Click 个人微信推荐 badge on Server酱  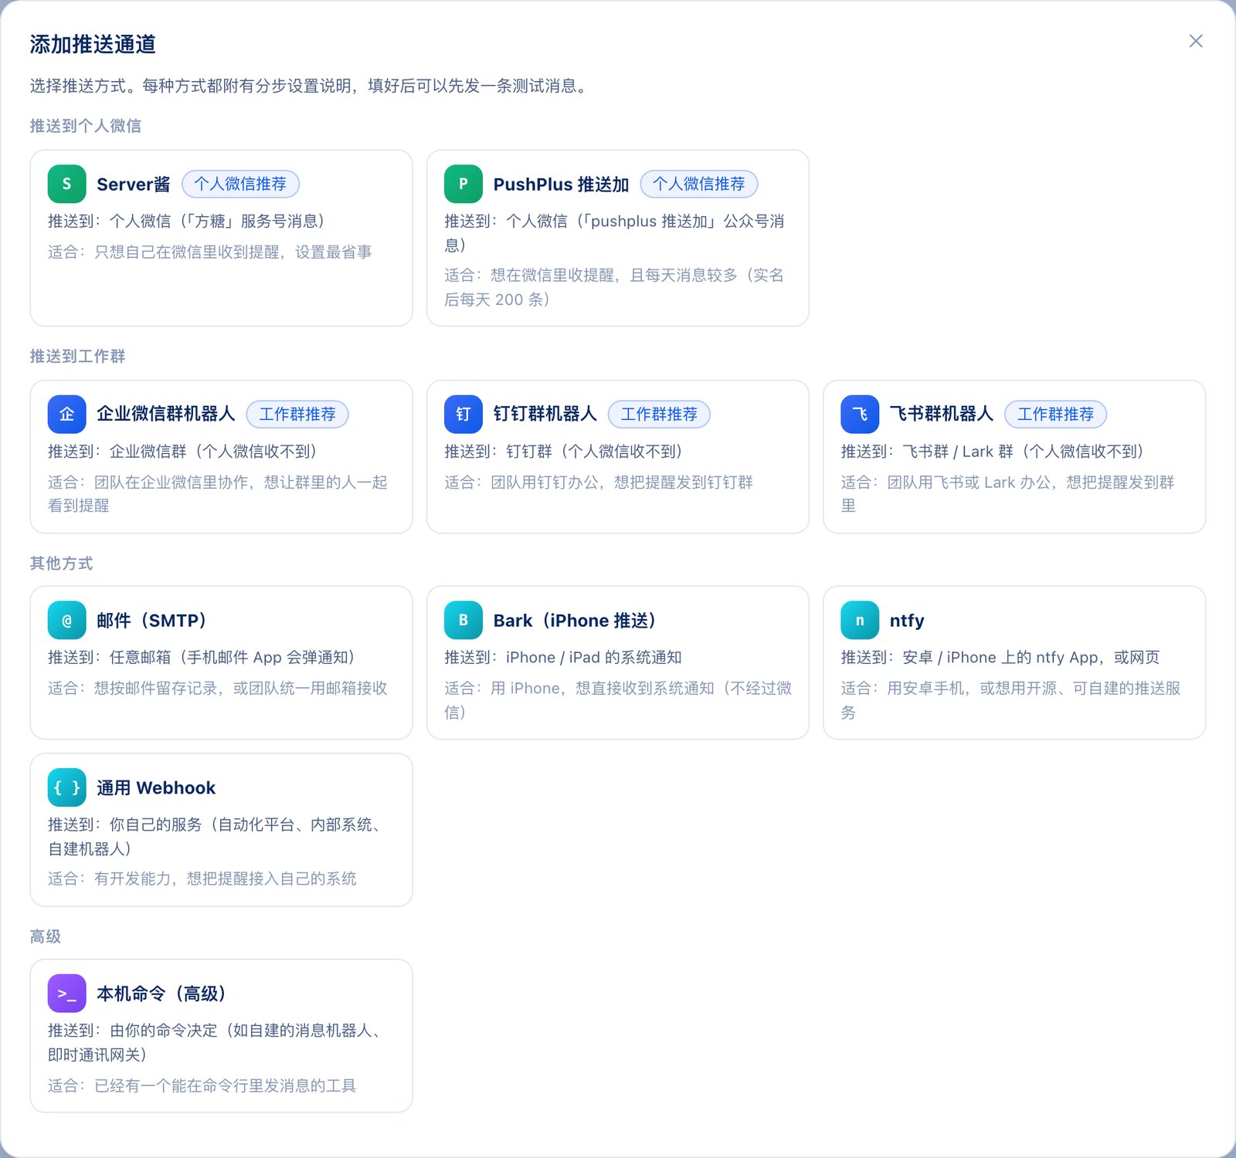pyautogui.click(x=240, y=184)
